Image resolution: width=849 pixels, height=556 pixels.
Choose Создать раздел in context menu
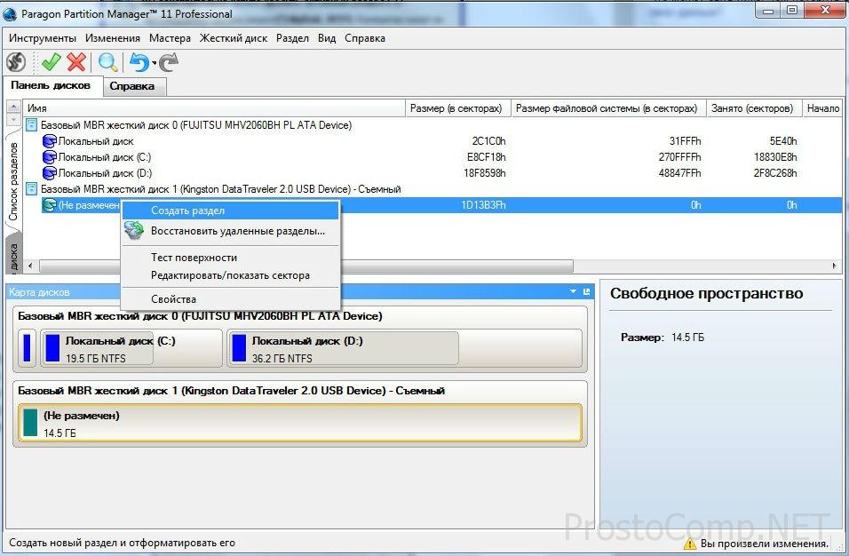(231, 210)
